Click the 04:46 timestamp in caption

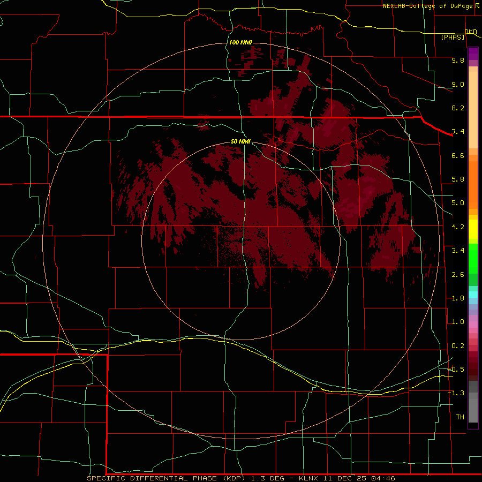383,478
